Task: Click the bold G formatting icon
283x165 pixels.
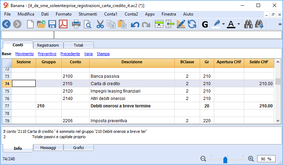Action: click(205, 24)
